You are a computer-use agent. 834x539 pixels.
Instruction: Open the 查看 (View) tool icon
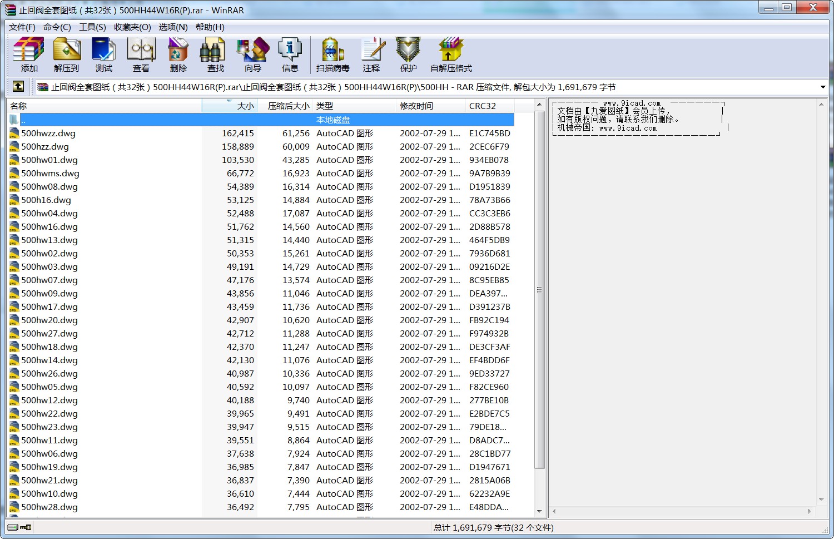(x=141, y=54)
